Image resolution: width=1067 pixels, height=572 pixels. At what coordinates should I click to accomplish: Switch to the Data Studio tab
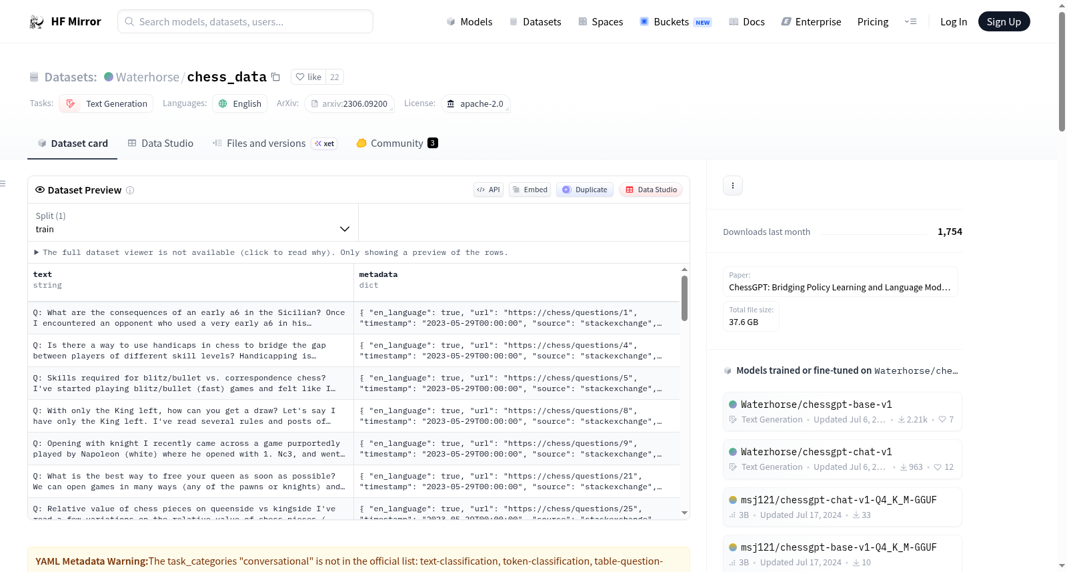click(161, 143)
